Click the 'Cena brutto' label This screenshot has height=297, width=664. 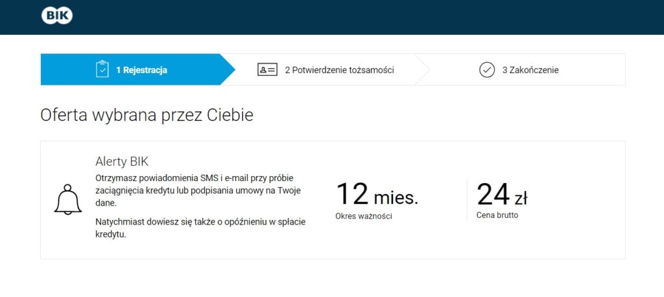(497, 215)
